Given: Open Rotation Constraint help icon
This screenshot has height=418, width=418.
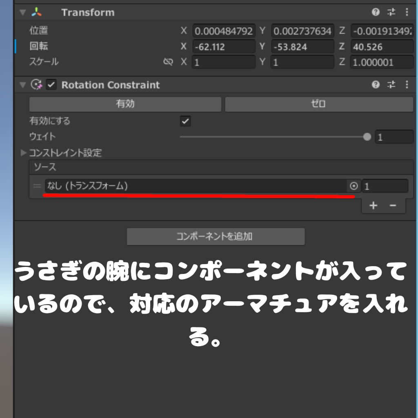Looking at the screenshot, I should (x=376, y=84).
